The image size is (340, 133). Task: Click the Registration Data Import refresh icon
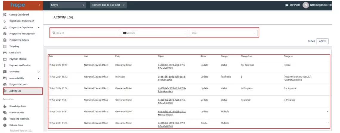(x=5, y=21)
